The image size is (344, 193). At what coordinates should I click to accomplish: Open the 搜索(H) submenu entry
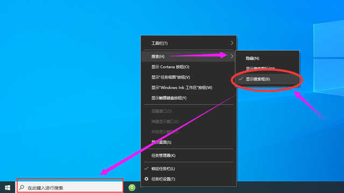click(x=189, y=56)
